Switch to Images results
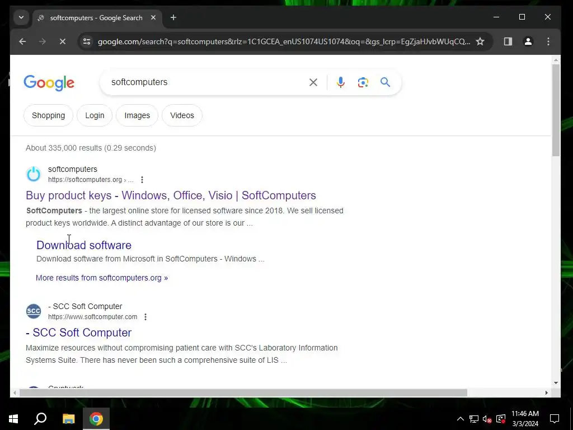Viewport: 573px width, 430px height. pyautogui.click(x=137, y=115)
